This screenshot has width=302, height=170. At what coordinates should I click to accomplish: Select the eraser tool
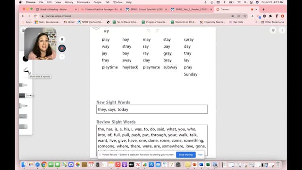[23, 127]
